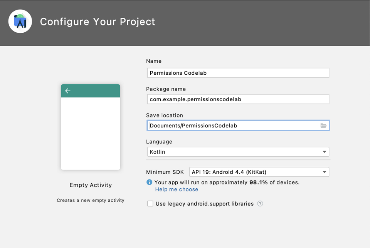Viewport: 370px width, 248px height.
Task: Click the Creates a new empty activity description
Action: pyautogui.click(x=91, y=200)
